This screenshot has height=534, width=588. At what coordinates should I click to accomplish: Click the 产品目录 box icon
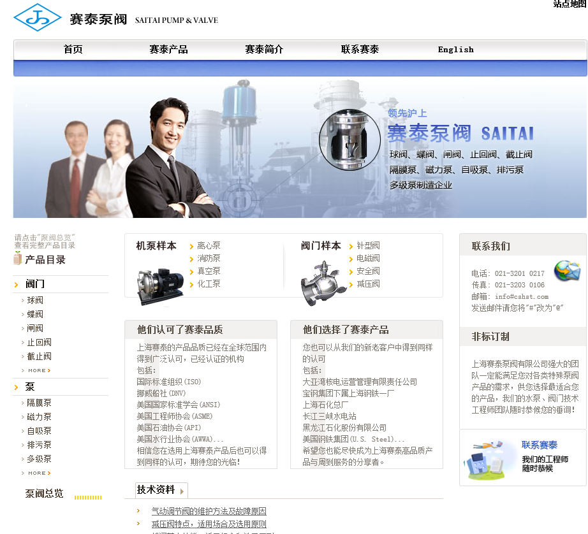coord(18,258)
